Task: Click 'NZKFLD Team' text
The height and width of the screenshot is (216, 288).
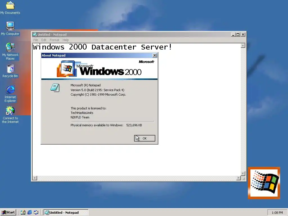Action: 80,117
